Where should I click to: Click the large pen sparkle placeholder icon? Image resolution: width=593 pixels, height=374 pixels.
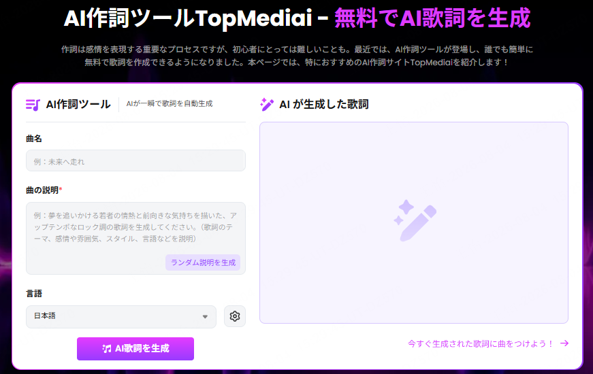(x=415, y=220)
